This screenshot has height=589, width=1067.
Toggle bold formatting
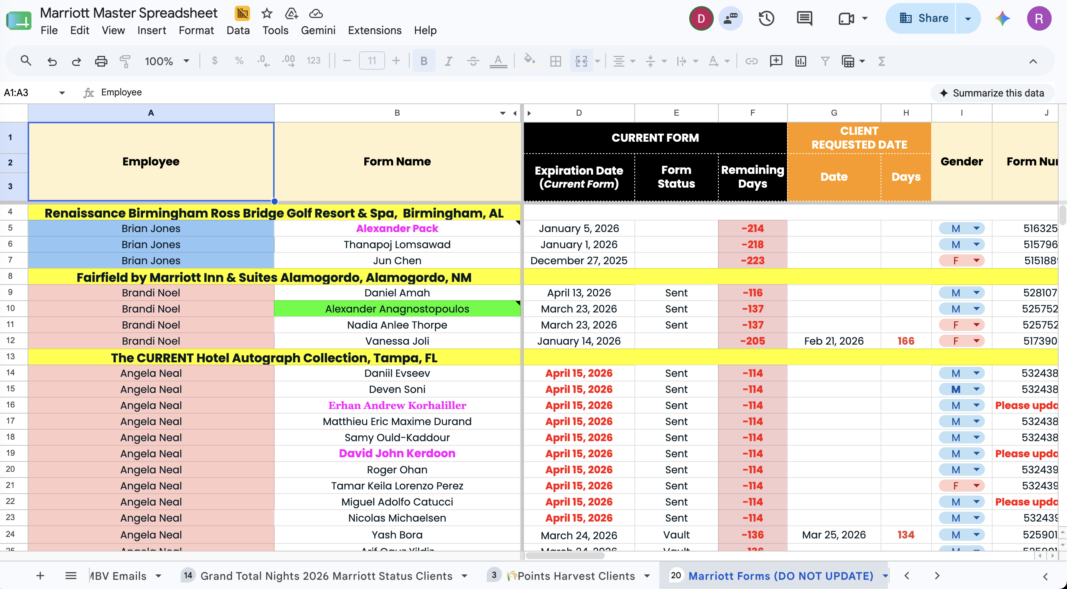click(424, 61)
